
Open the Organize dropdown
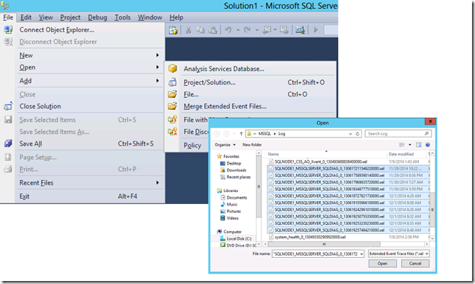point(225,145)
